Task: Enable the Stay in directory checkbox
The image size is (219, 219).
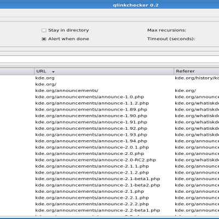Action: tap(44, 30)
